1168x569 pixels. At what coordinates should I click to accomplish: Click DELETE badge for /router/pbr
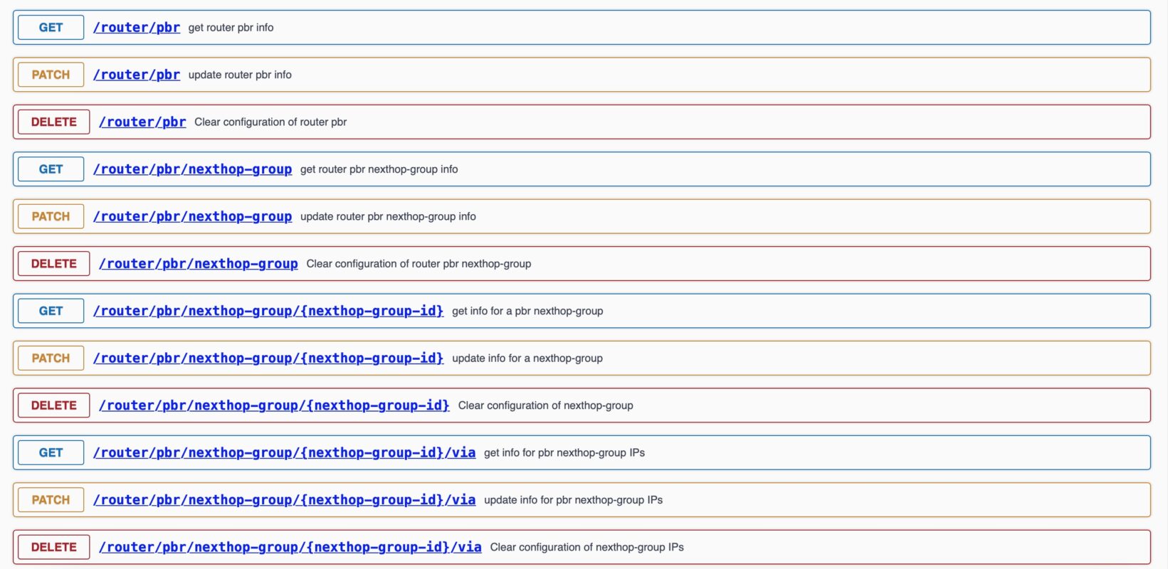(53, 122)
